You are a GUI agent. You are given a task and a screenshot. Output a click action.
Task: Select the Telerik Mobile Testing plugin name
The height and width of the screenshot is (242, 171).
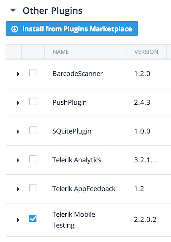74,220
